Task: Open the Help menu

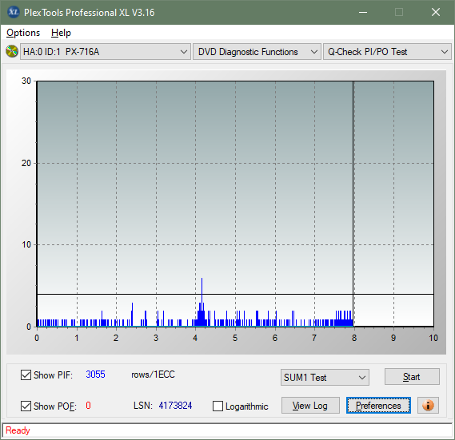Action: (x=61, y=33)
